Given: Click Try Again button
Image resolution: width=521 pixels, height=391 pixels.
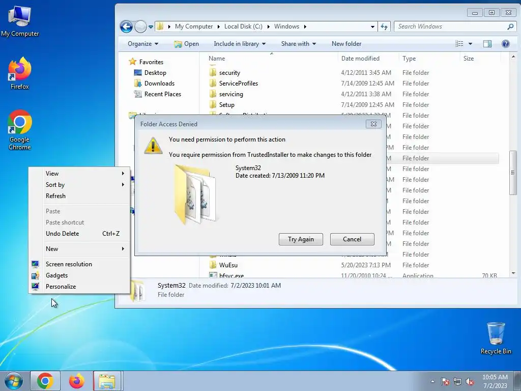Looking at the screenshot, I should pos(301,239).
